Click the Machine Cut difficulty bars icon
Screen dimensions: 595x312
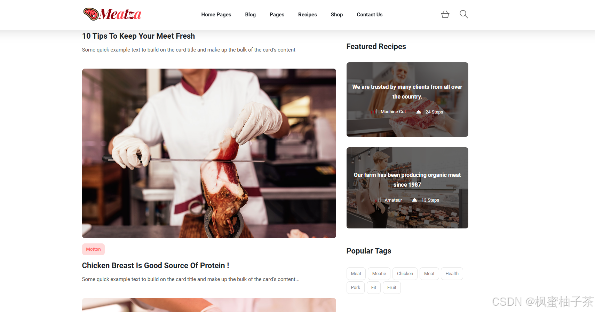tap(374, 111)
